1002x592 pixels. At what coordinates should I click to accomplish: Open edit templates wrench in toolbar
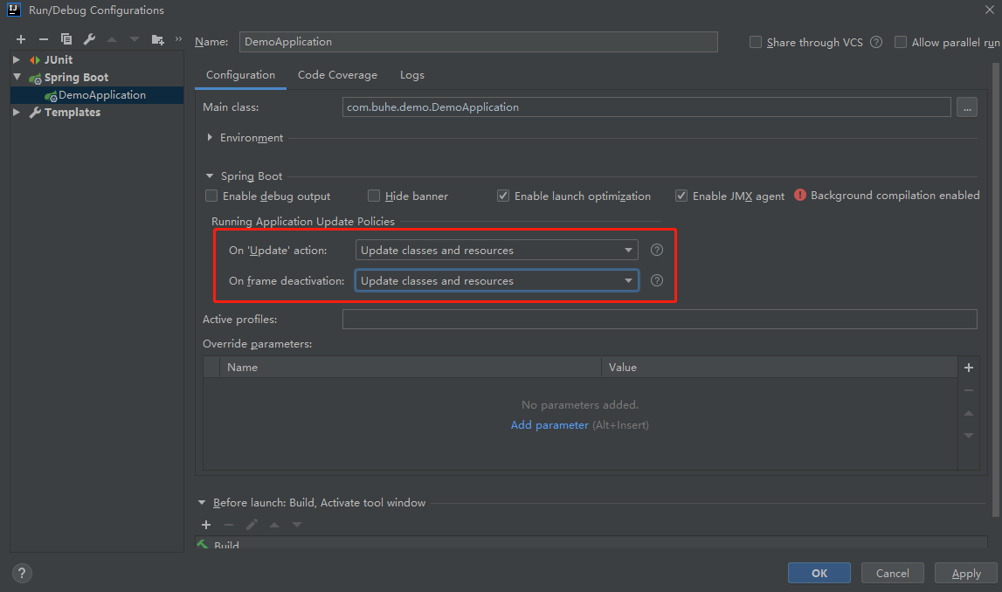(89, 39)
